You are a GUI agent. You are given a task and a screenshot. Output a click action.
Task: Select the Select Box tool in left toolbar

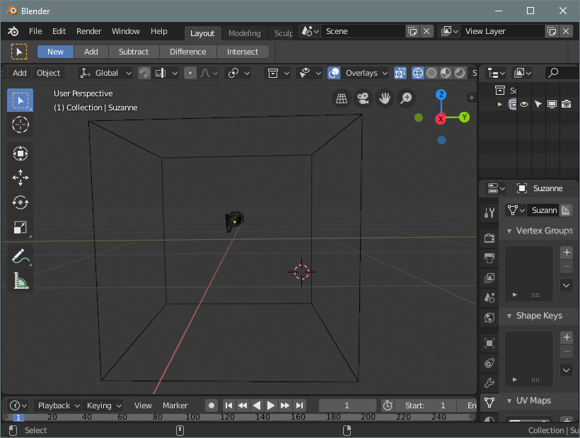(x=20, y=100)
